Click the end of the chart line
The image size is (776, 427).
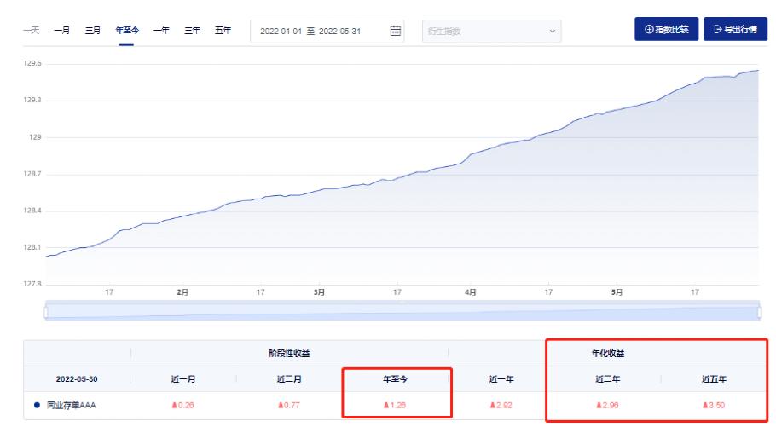tap(758, 70)
